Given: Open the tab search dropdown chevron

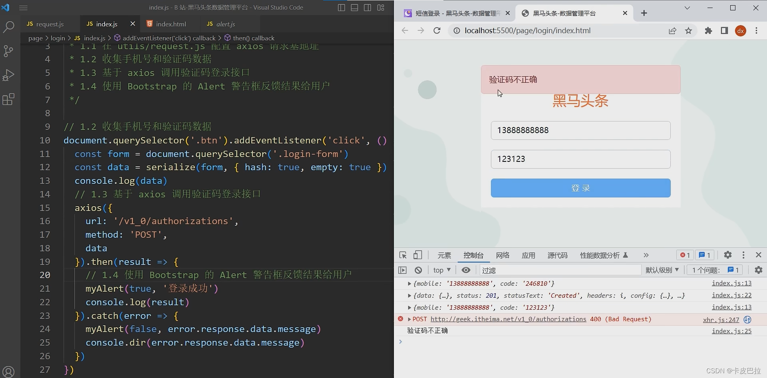Looking at the screenshot, I should (x=687, y=8).
